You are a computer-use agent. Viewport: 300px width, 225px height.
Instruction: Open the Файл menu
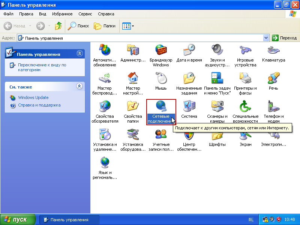(x=8, y=14)
